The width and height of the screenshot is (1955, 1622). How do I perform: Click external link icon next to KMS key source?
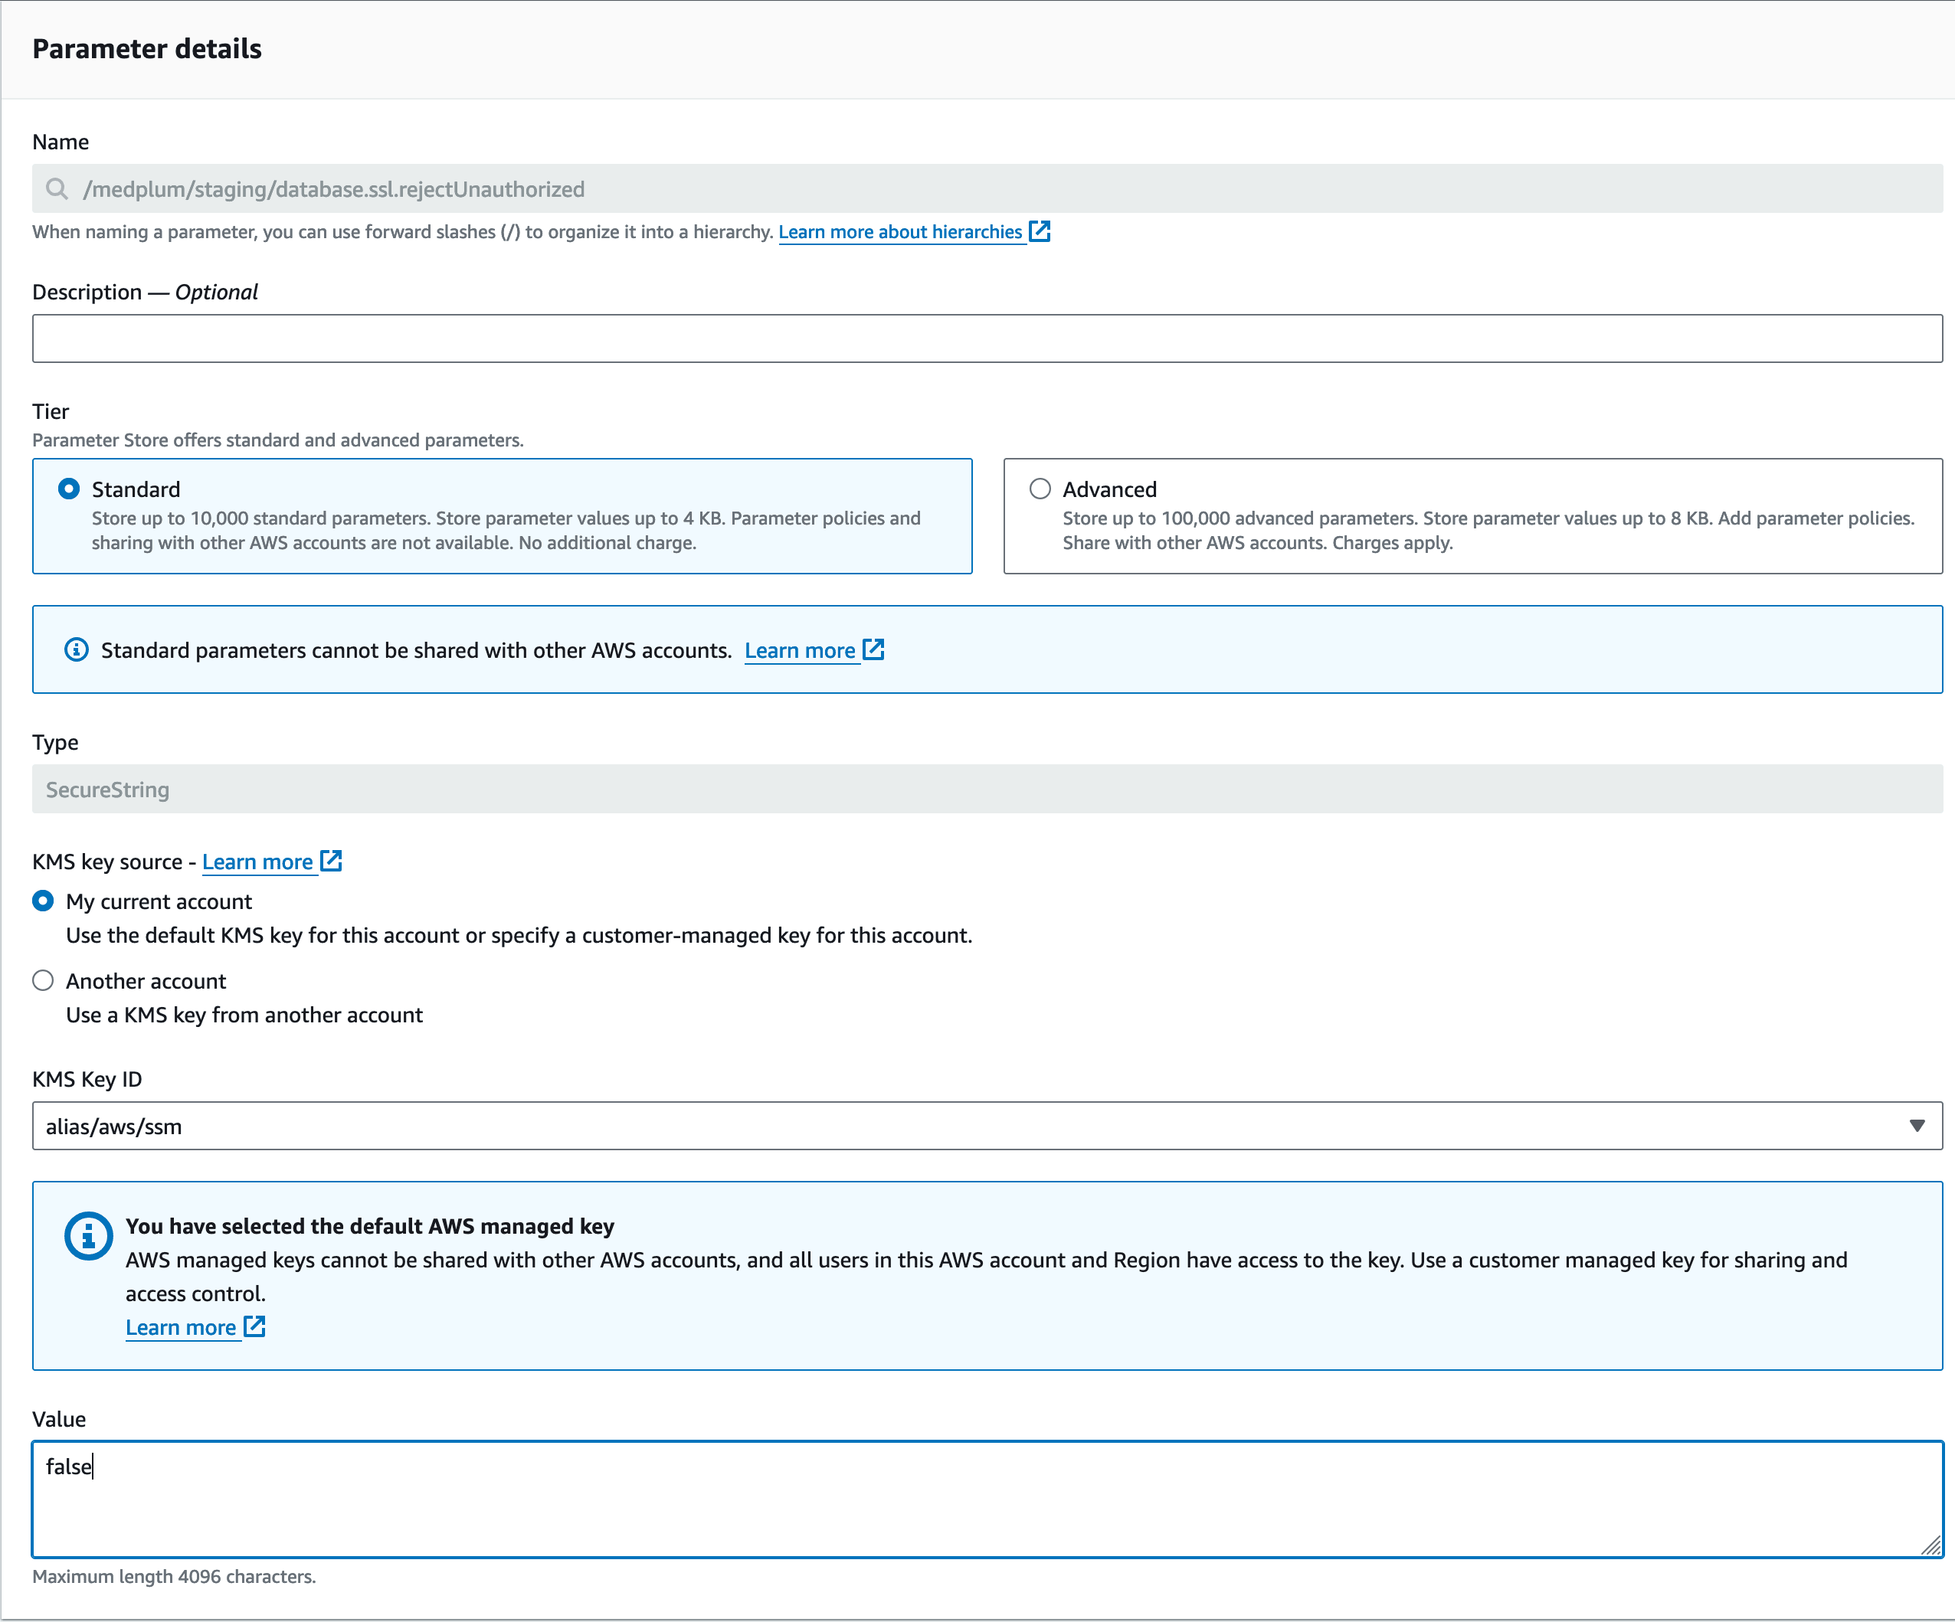click(x=330, y=861)
